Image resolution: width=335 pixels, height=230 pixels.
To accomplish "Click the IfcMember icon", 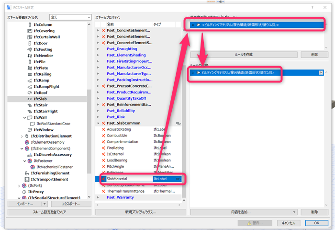I will point(30,56).
